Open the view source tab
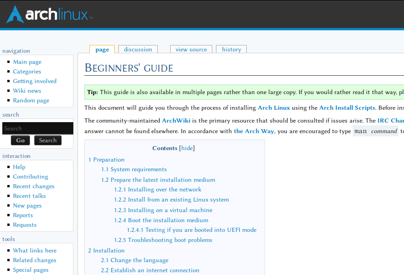 pyautogui.click(x=191, y=49)
